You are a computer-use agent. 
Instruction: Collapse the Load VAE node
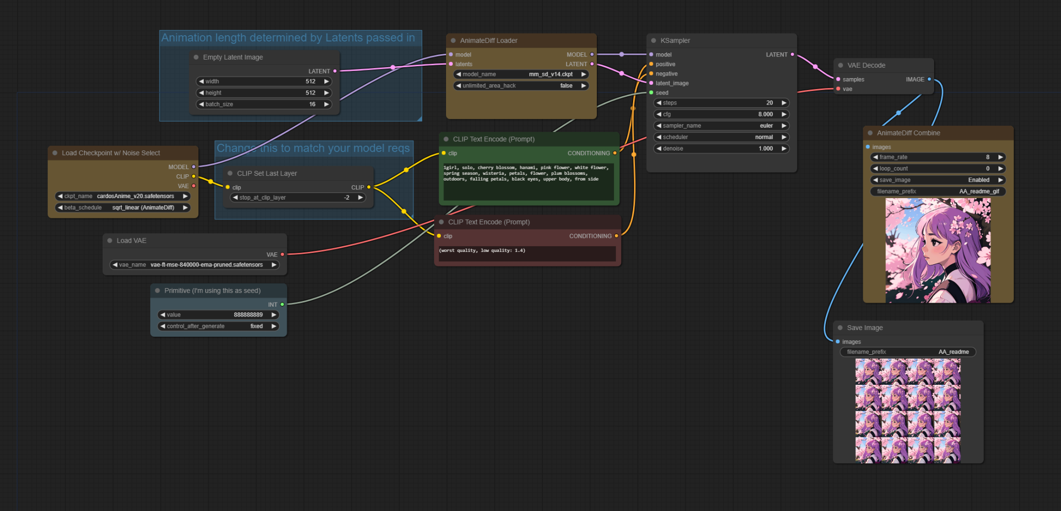[x=109, y=241]
